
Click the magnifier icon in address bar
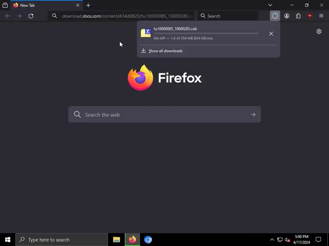55,16
